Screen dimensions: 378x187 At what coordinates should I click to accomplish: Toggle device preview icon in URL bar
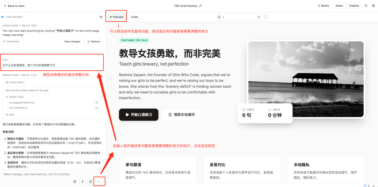click(219, 17)
